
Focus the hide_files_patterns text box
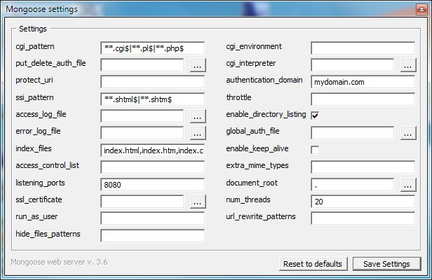[x=152, y=235]
